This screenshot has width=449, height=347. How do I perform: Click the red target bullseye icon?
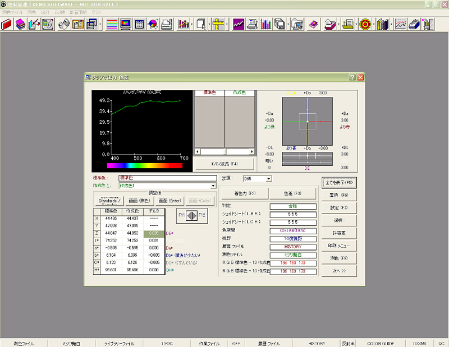[x=365, y=24]
